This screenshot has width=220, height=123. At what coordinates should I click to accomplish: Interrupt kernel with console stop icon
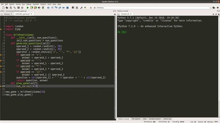coord(213,14)
